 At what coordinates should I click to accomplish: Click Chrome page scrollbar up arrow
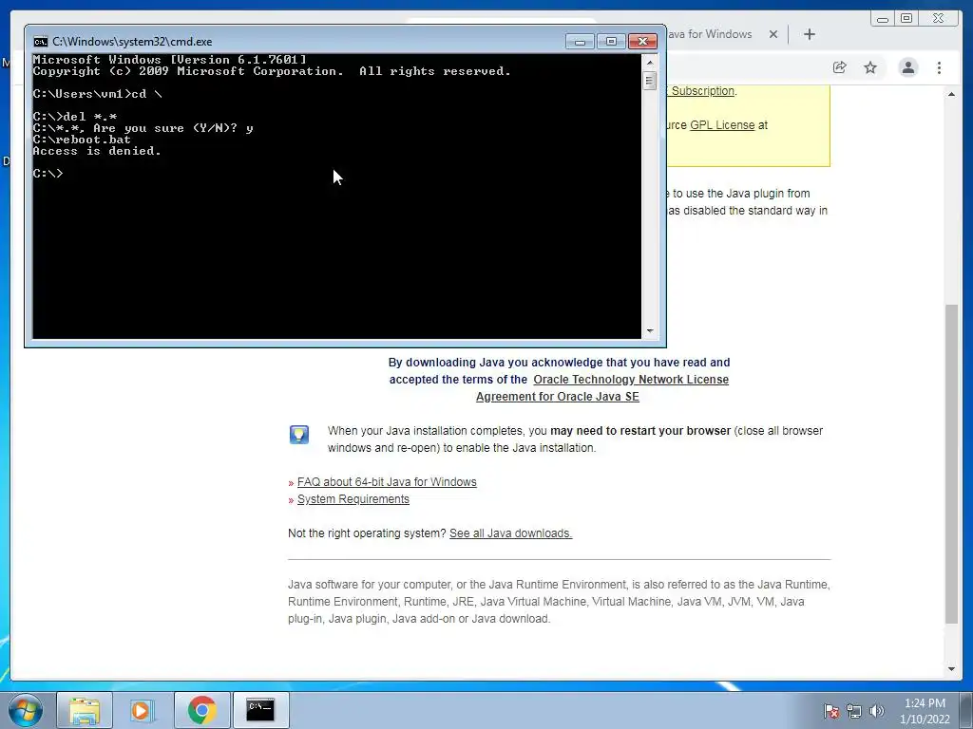click(951, 94)
